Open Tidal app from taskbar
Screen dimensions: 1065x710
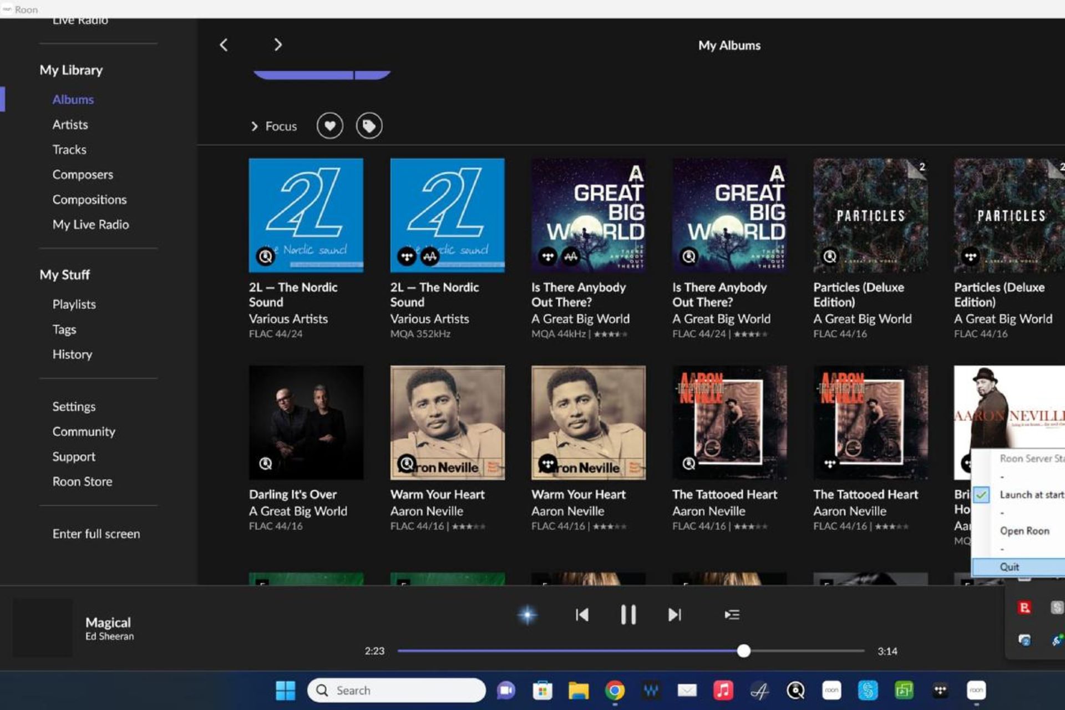pyautogui.click(x=940, y=690)
